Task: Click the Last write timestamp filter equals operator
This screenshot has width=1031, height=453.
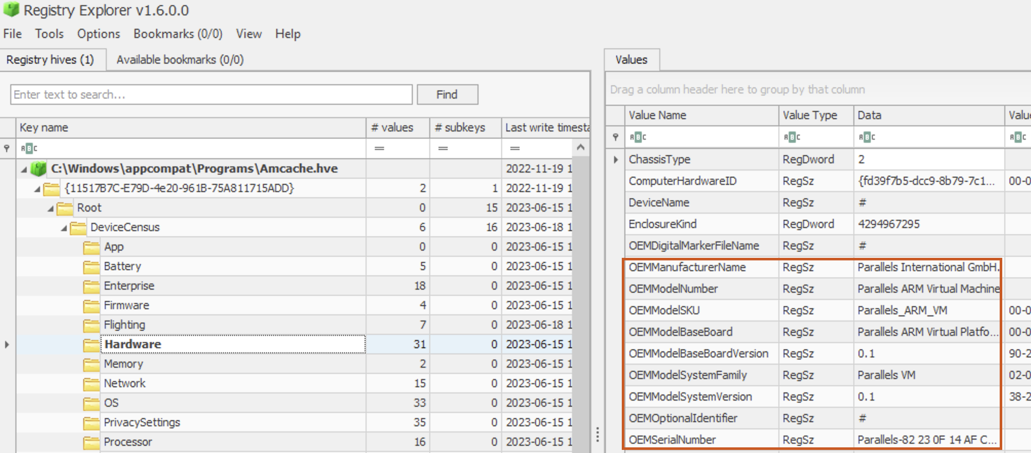Action: (x=515, y=148)
